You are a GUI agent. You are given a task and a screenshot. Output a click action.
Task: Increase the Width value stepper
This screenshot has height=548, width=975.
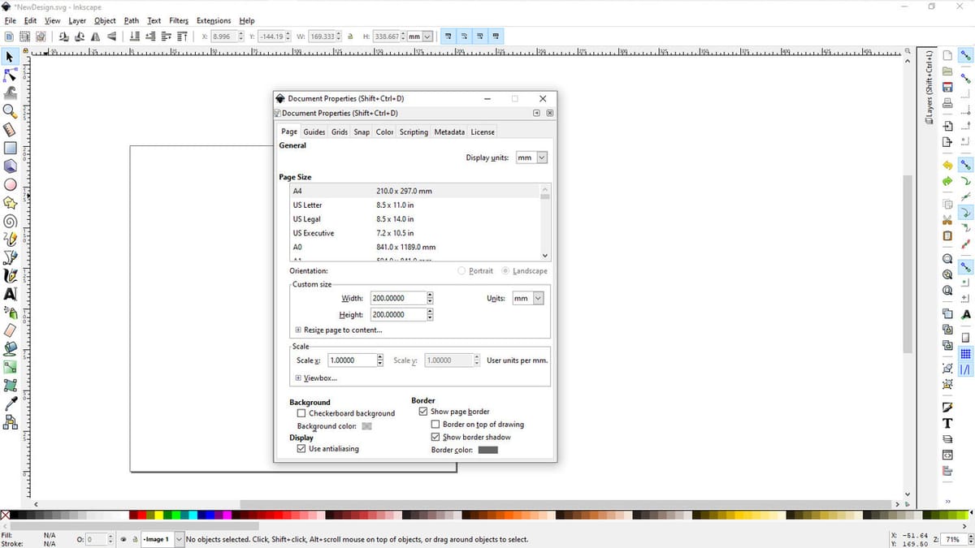(x=430, y=296)
